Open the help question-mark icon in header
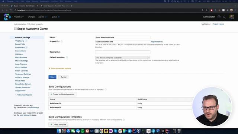This screenshot has width=238, height=134. click(219, 17)
